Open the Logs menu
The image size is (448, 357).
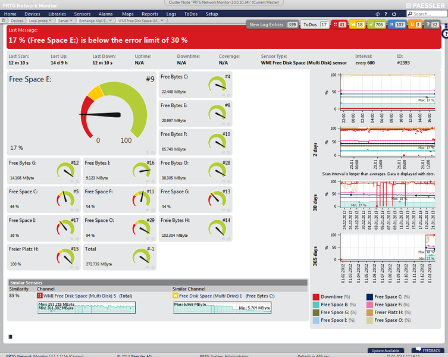(x=171, y=14)
